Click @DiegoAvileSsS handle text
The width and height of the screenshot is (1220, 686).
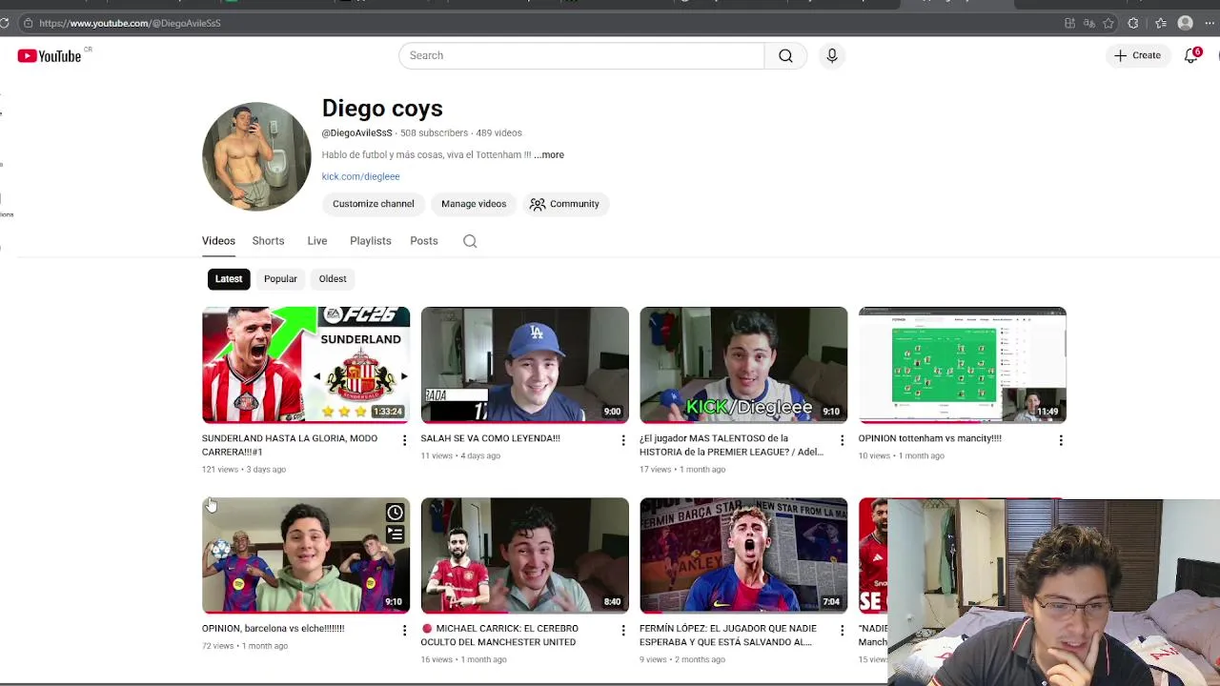click(x=356, y=133)
